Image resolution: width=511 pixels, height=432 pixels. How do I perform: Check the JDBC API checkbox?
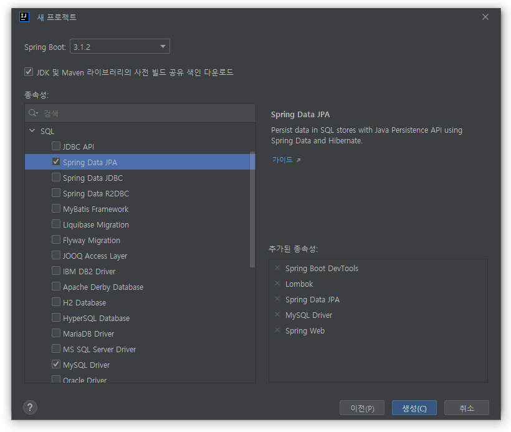point(56,146)
